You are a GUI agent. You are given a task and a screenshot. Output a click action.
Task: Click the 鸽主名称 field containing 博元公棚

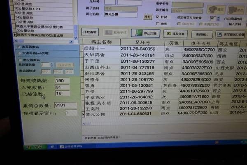[121, 14]
